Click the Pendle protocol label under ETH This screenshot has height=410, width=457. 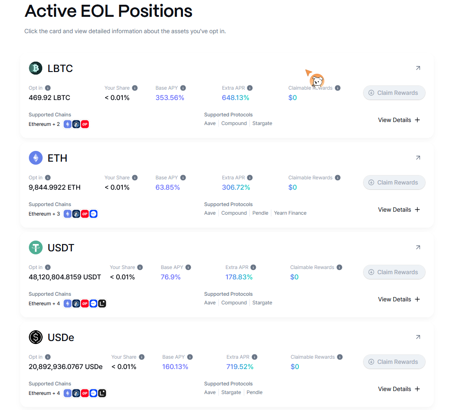tap(260, 213)
